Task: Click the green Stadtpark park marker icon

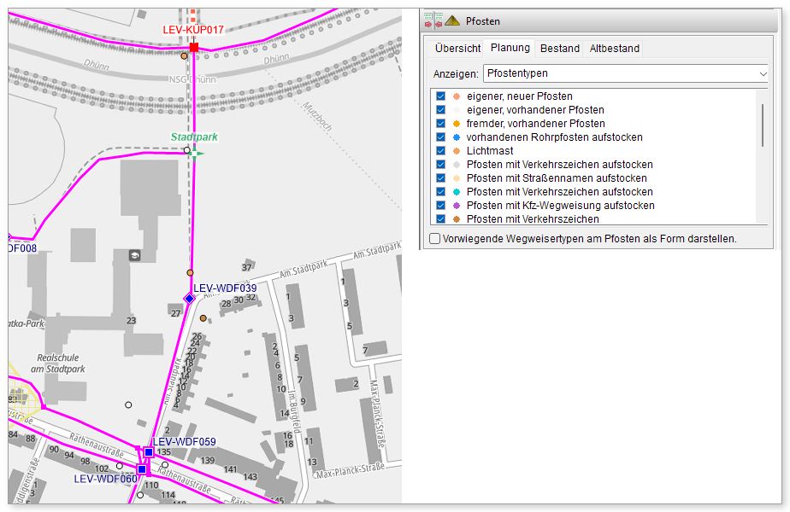Action: [x=196, y=153]
